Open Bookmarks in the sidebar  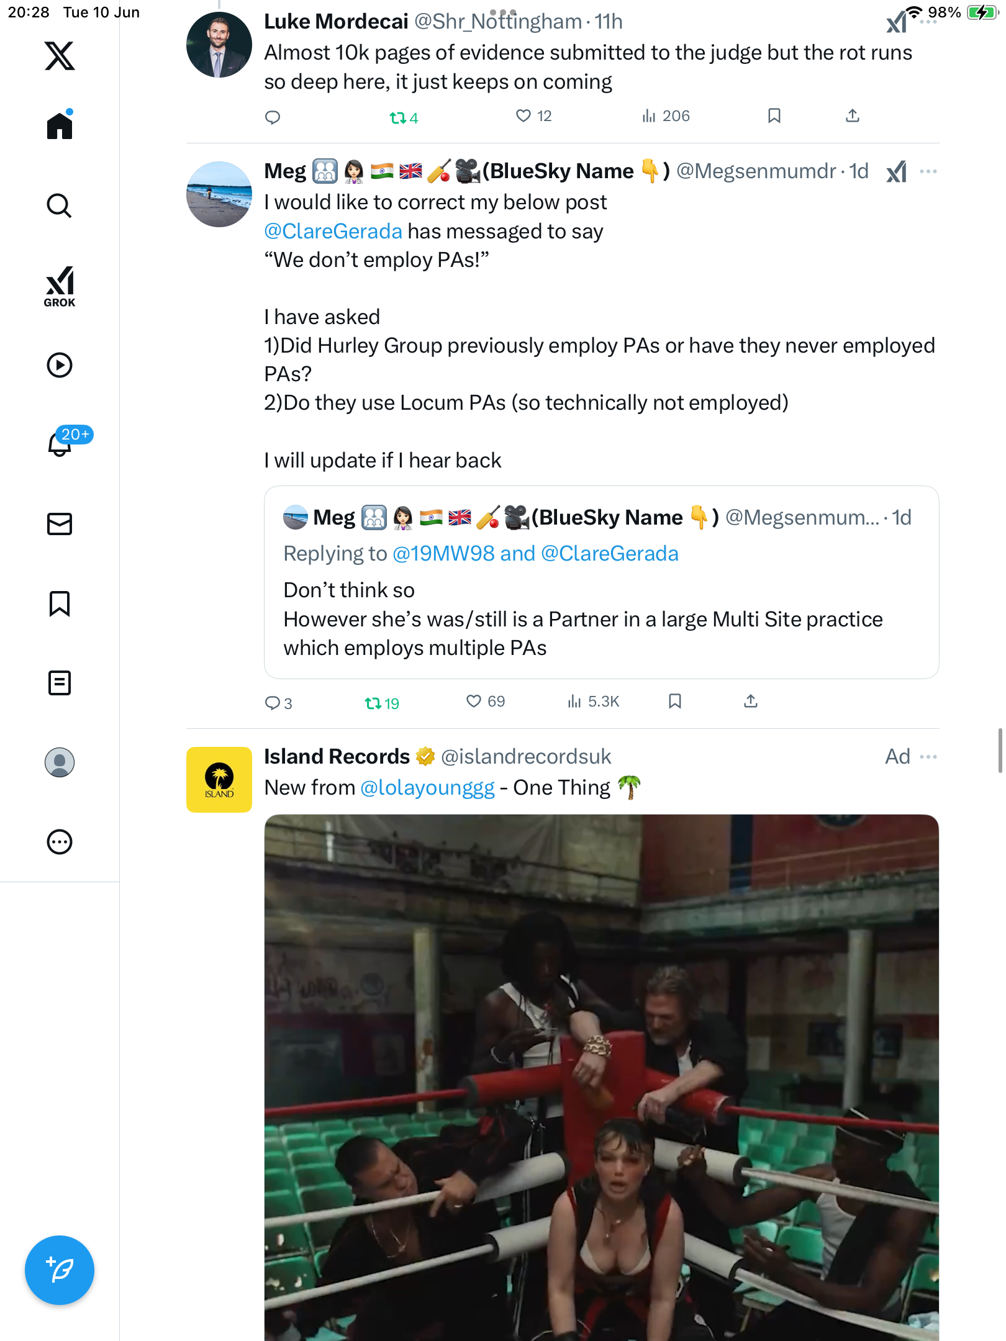pos(60,603)
